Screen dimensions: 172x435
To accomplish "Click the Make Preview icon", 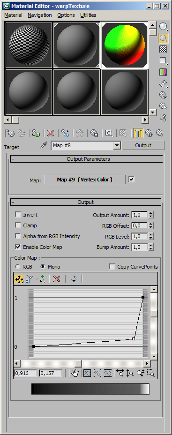I will coord(164,83).
